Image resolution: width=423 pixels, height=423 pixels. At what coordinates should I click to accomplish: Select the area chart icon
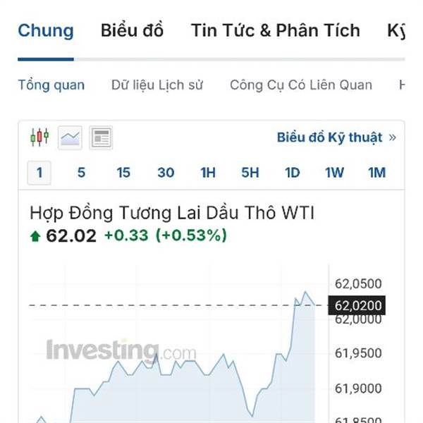70,137
